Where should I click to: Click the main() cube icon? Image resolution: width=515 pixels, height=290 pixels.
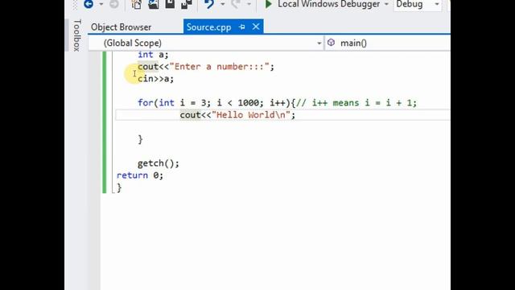point(331,43)
